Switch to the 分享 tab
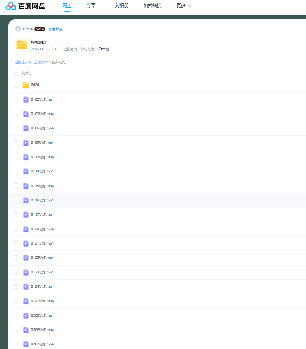Viewport: 306px width, 349px height. [x=91, y=6]
